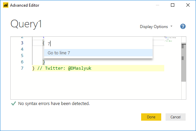The width and height of the screenshot is (196, 131).
Task: Click the vertical scrollbar thumb
Action: (184, 62)
